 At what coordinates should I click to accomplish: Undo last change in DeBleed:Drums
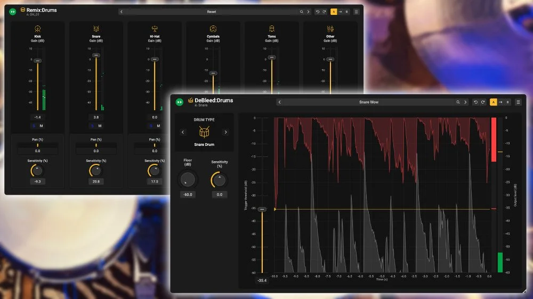tap(475, 102)
